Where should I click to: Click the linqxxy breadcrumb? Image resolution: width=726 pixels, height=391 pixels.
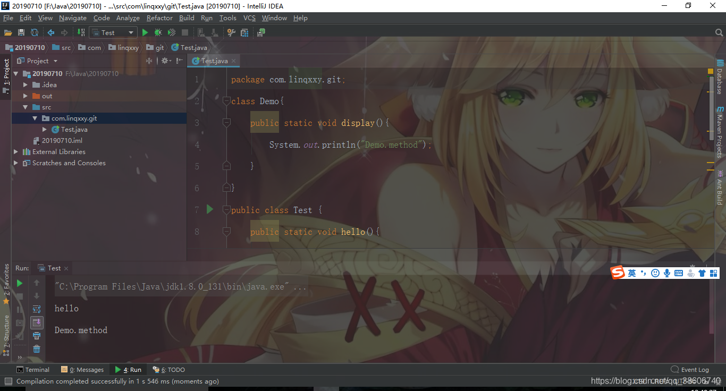tap(123, 47)
